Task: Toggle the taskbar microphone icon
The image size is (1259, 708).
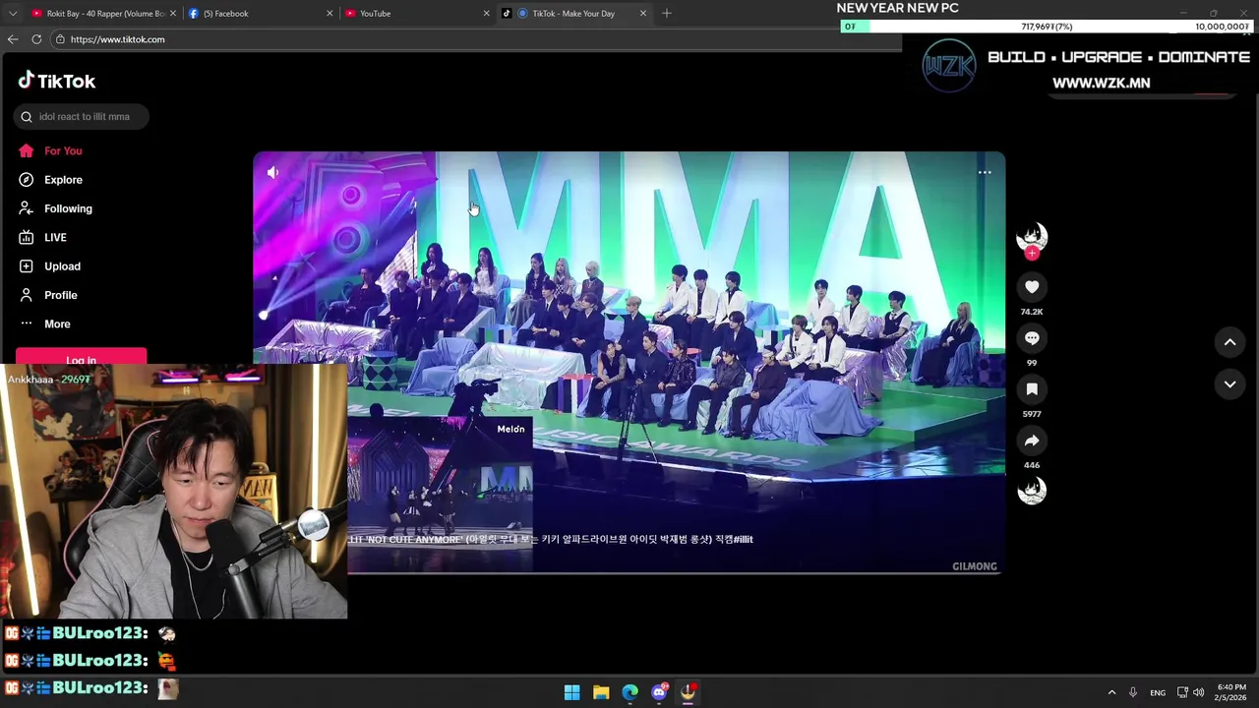Action: point(1133,692)
